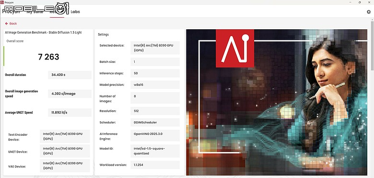Click the VAE Device value box
This screenshot has height=178, width=374.
pos(65,166)
